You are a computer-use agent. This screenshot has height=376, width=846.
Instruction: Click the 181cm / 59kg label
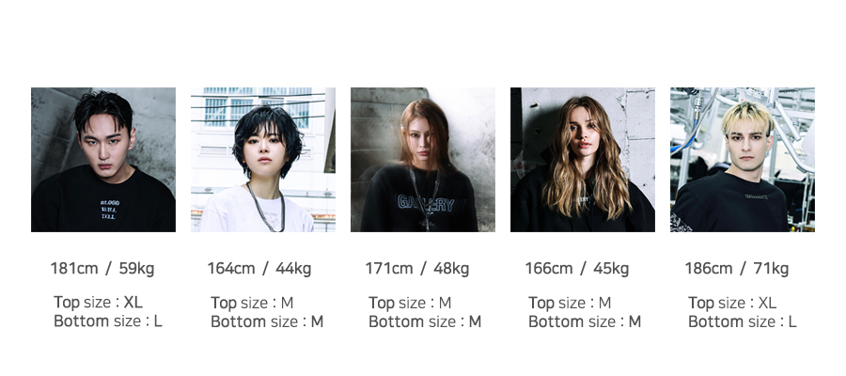click(x=102, y=268)
